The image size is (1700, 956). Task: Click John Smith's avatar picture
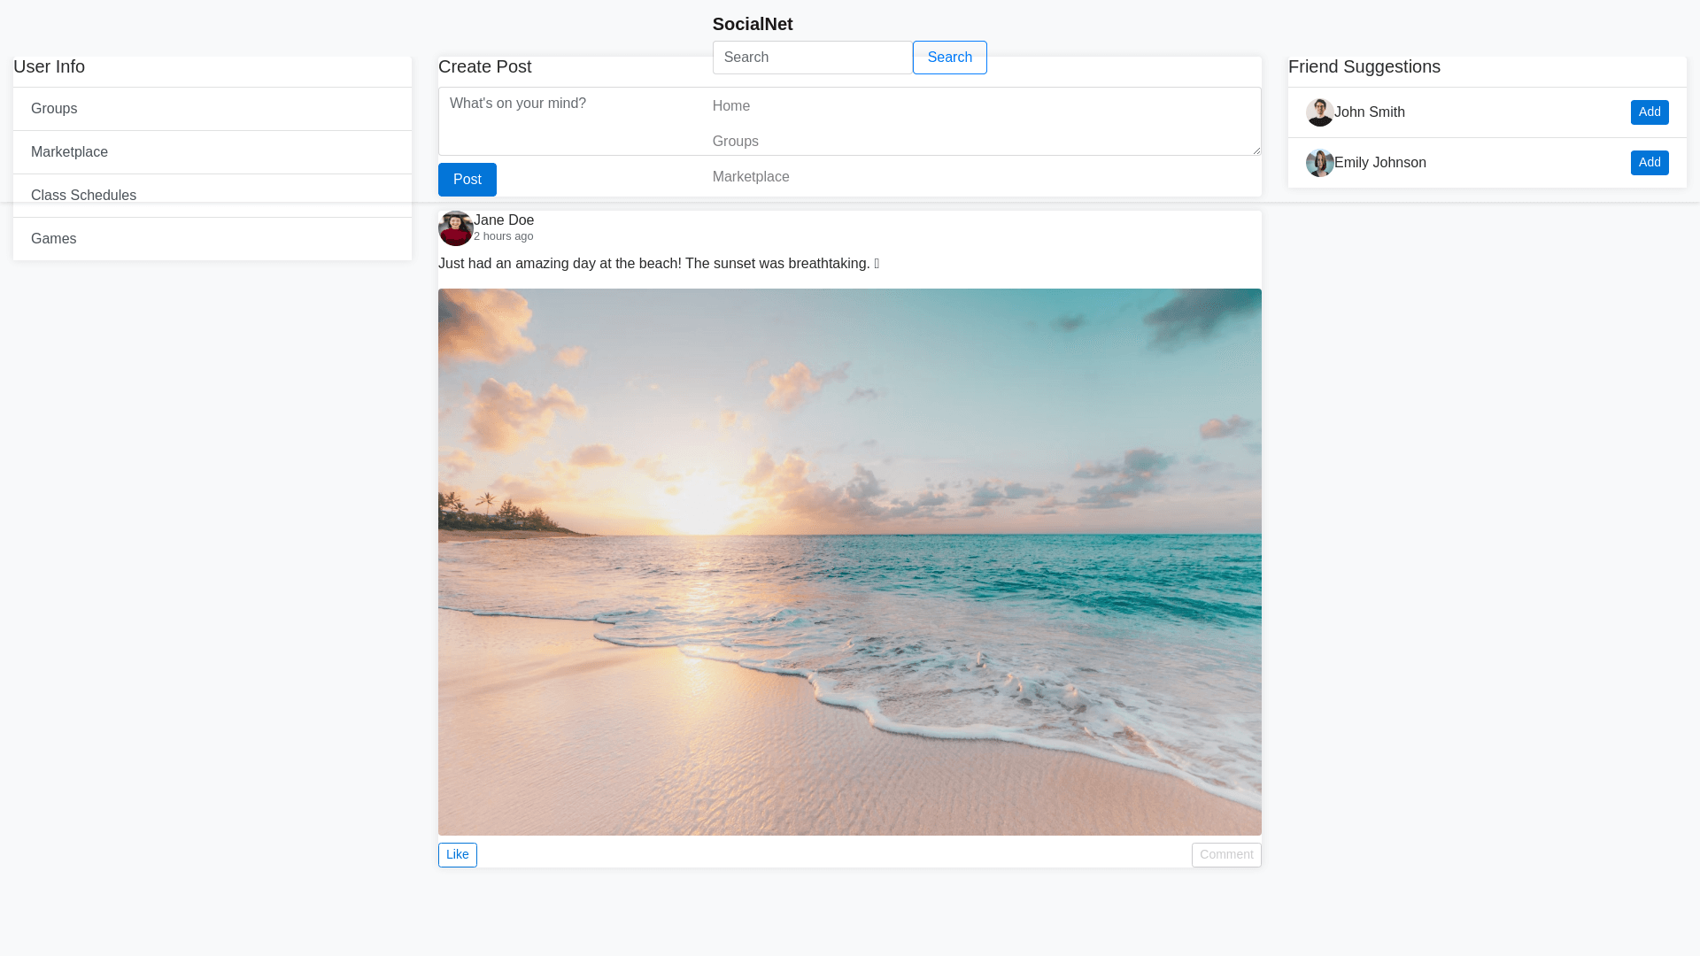[x=1319, y=112]
